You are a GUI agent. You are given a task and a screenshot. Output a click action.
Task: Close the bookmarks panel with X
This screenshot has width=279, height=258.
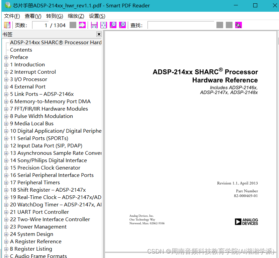(99, 34)
